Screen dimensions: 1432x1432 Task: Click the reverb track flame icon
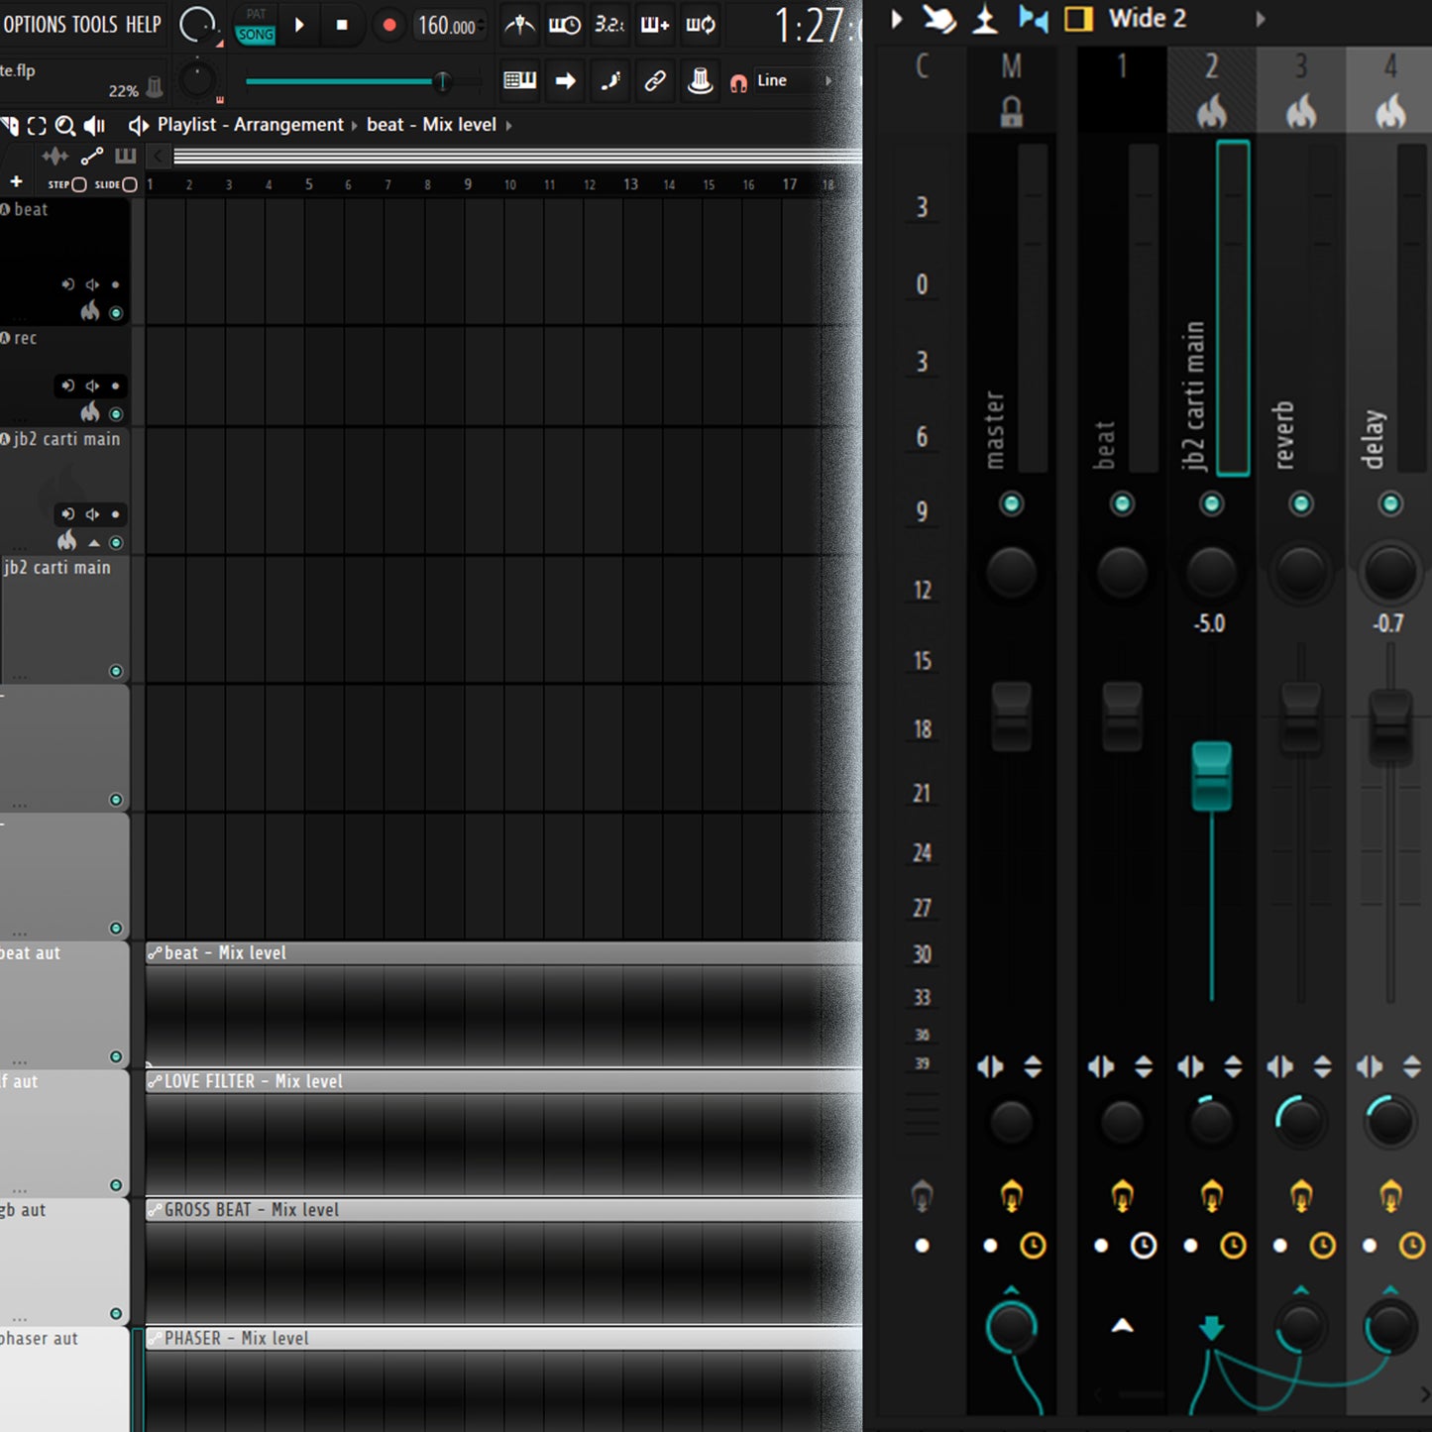click(x=1301, y=112)
